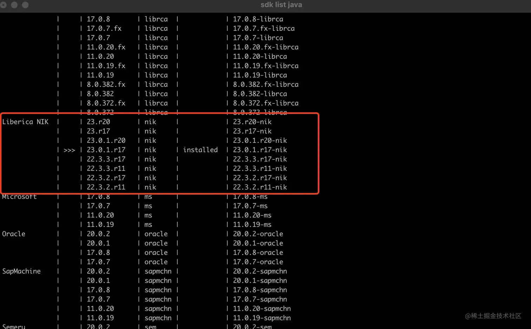Select the Microsoft vendor row
Image resolution: width=531 pixels, height=329 pixels.
point(19,196)
